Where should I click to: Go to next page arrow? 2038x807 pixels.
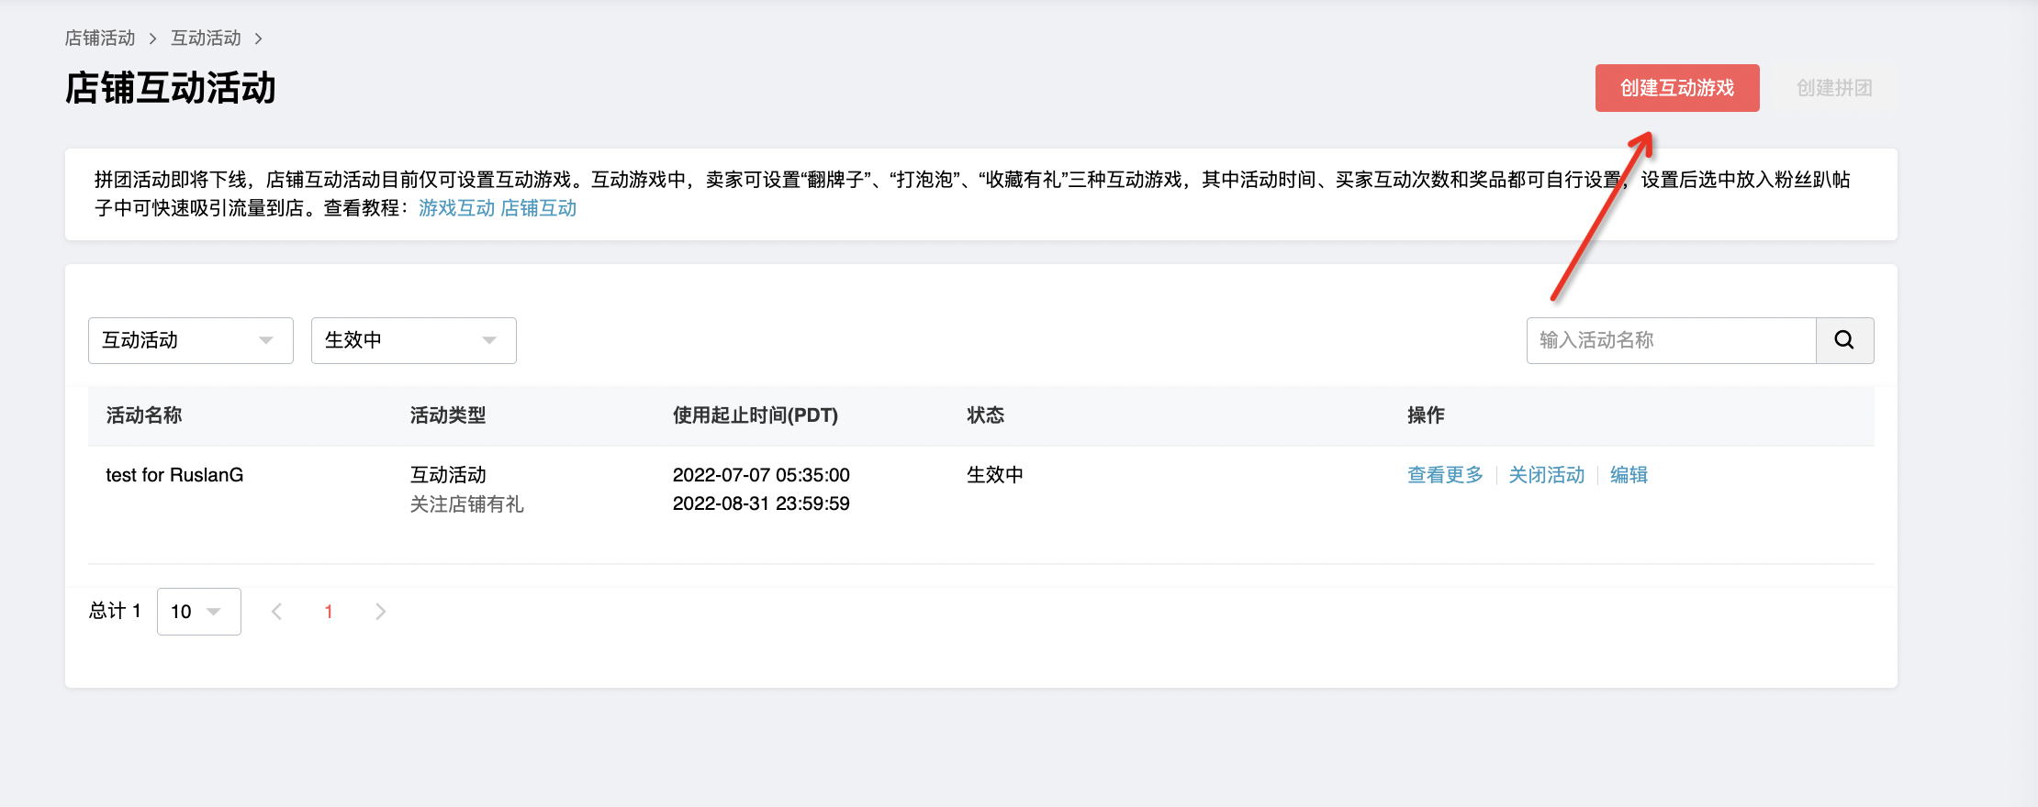click(x=381, y=612)
